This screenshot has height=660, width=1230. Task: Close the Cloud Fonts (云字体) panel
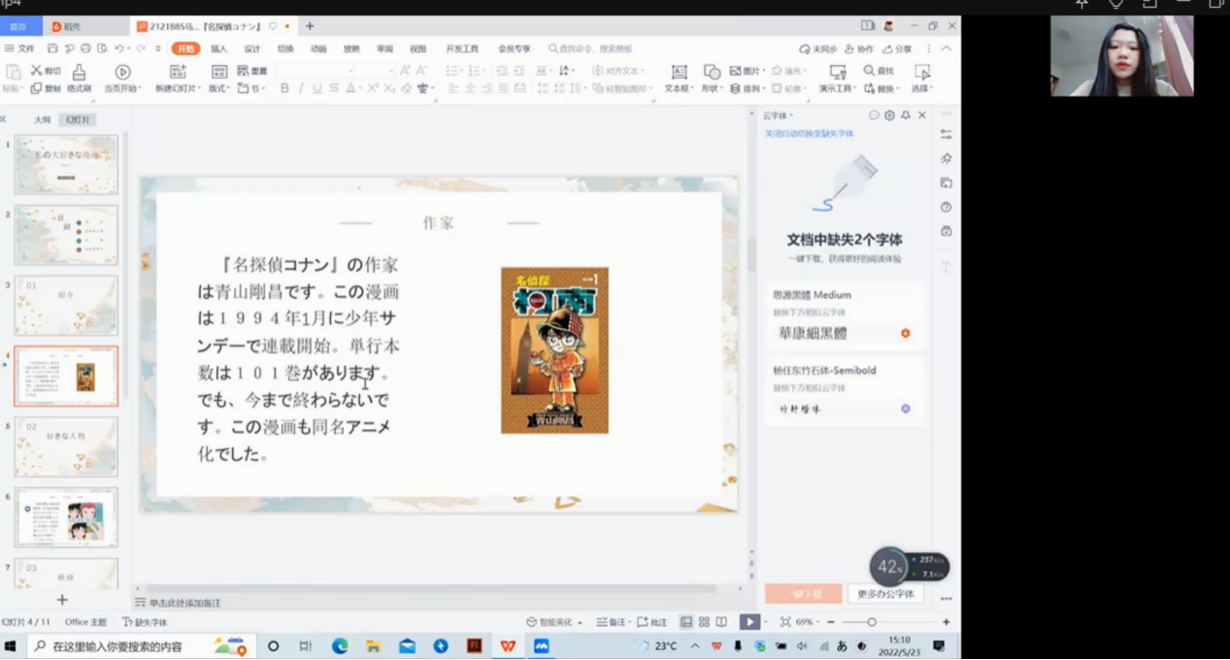[x=922, y=115]
